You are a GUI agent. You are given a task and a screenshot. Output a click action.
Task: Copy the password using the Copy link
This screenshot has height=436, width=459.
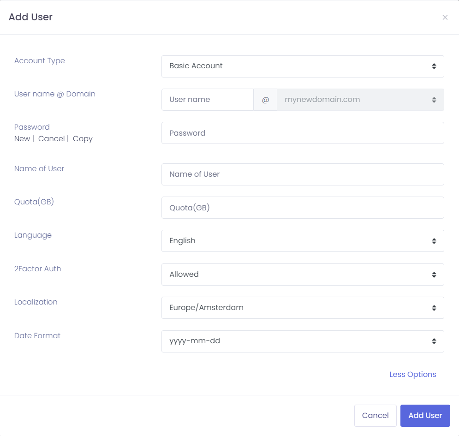[83, 138]
